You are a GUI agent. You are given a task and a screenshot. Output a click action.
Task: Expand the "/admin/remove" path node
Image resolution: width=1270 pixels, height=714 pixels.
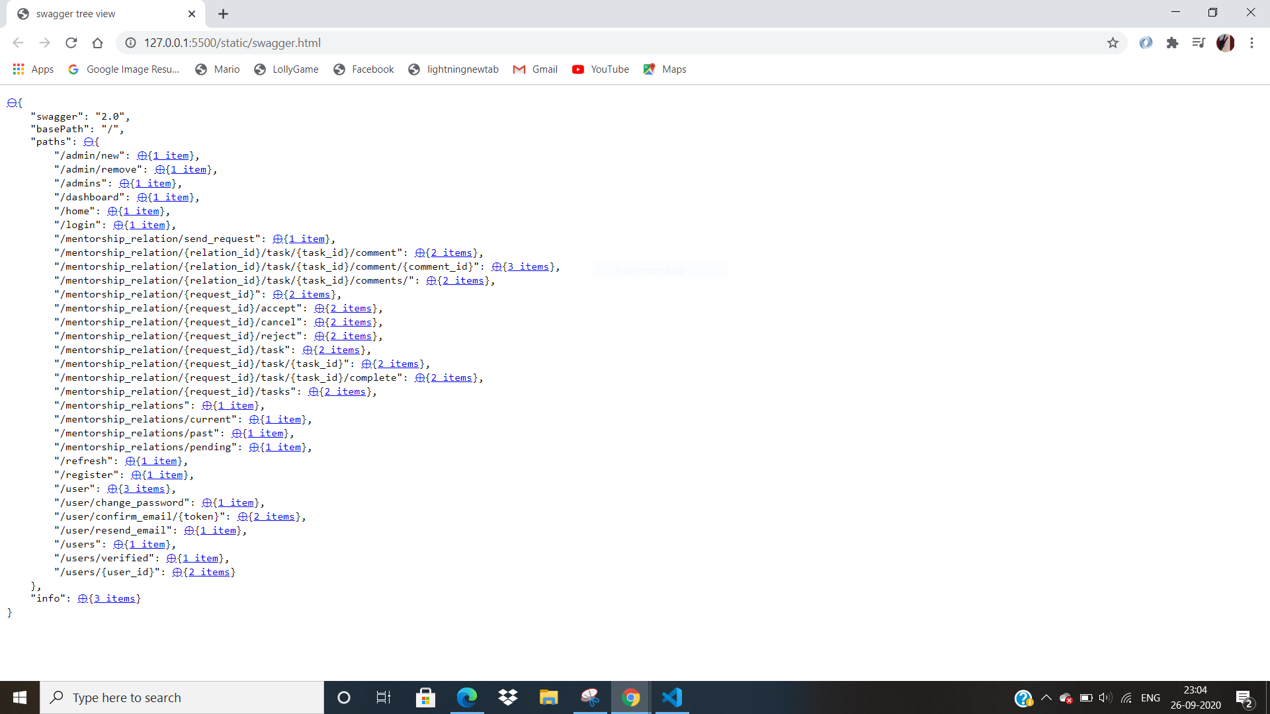coord(159,170)
